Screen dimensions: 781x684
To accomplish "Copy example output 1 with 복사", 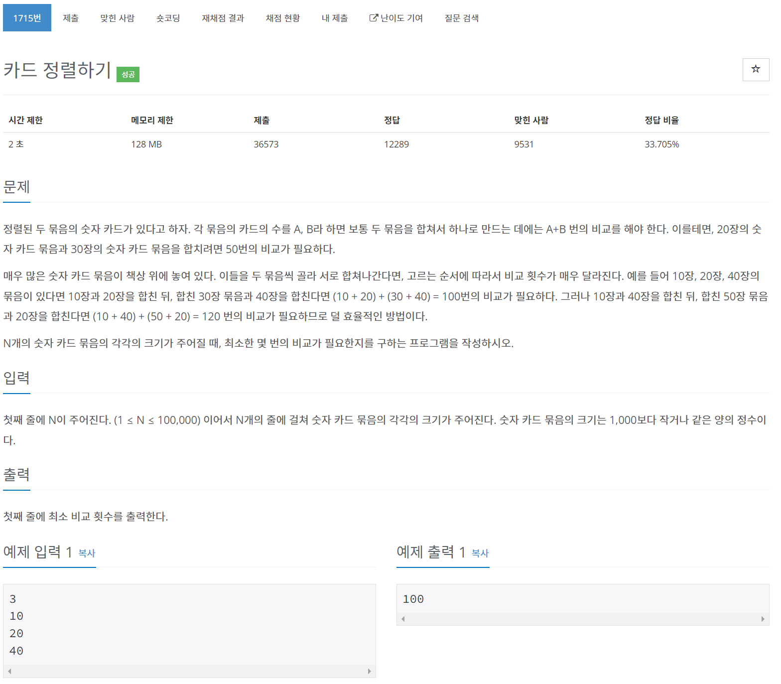I will point(480,553).
